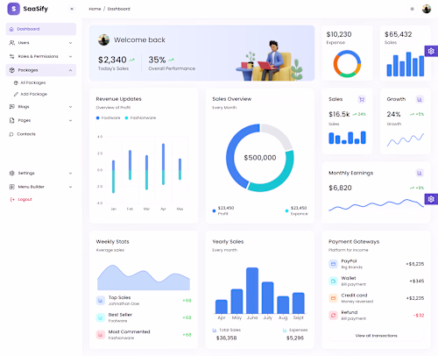
Task: Click the $500,000 donut chart center
Action: point(260,158)
